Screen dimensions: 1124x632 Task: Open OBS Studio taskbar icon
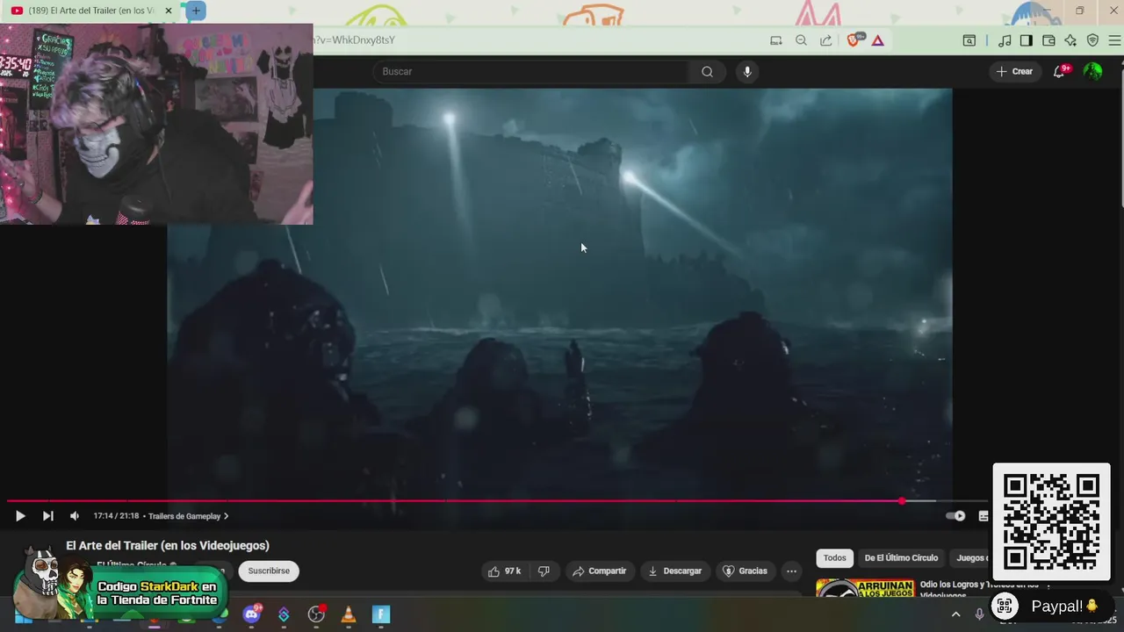(x=316, y=614)
